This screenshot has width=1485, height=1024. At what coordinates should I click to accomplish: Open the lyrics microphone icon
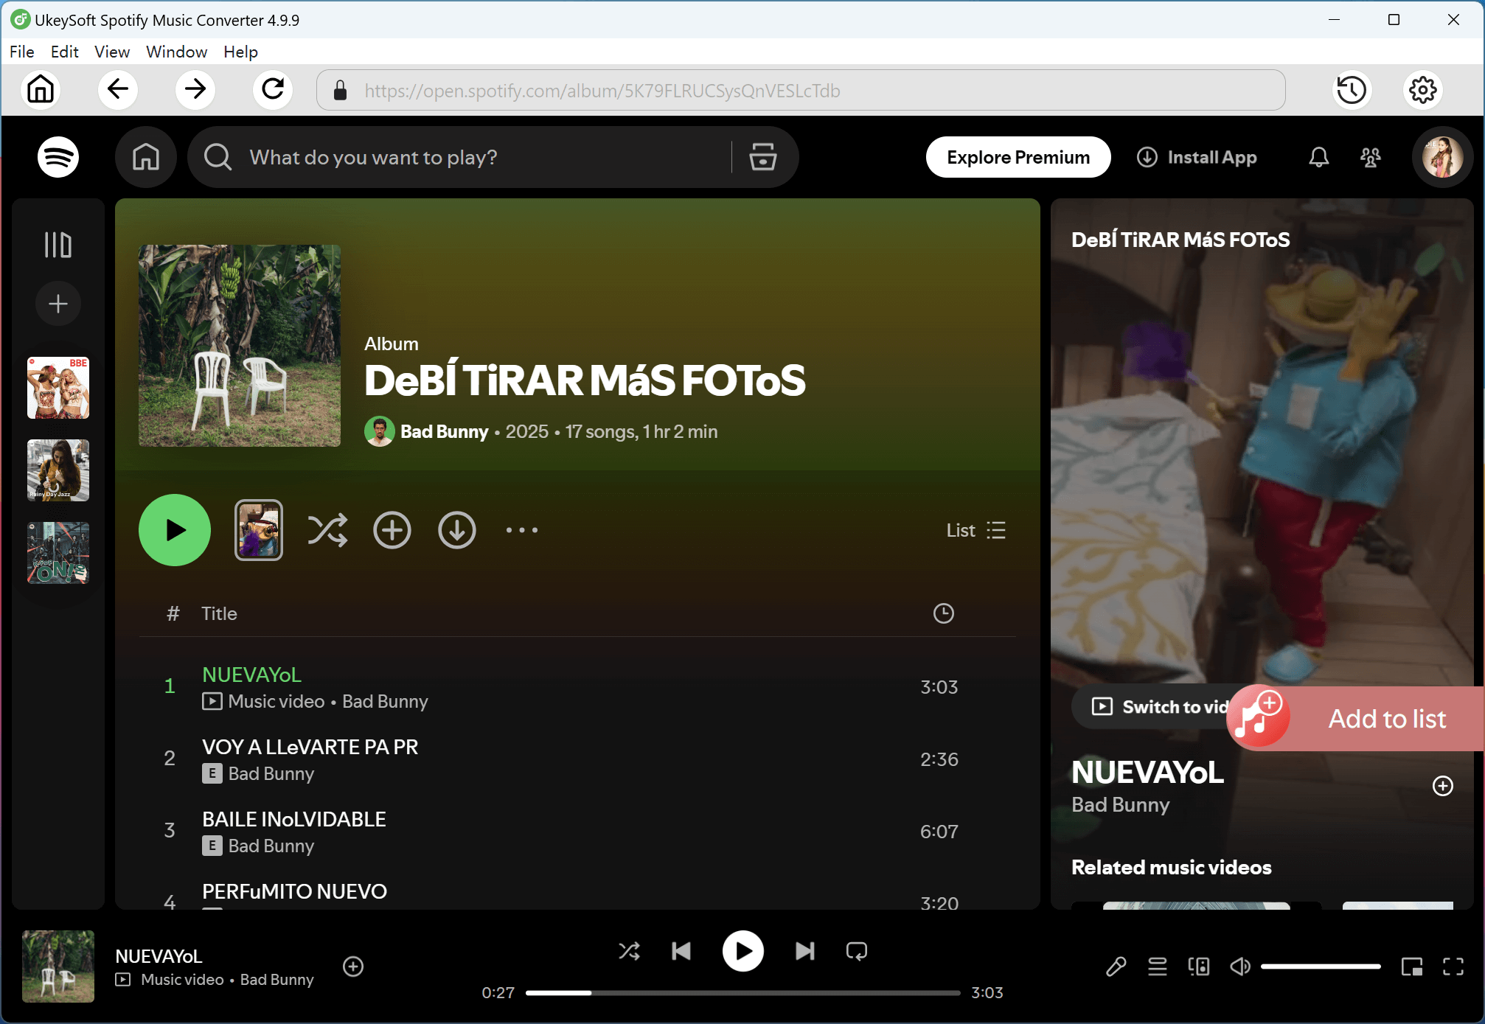1116,966
